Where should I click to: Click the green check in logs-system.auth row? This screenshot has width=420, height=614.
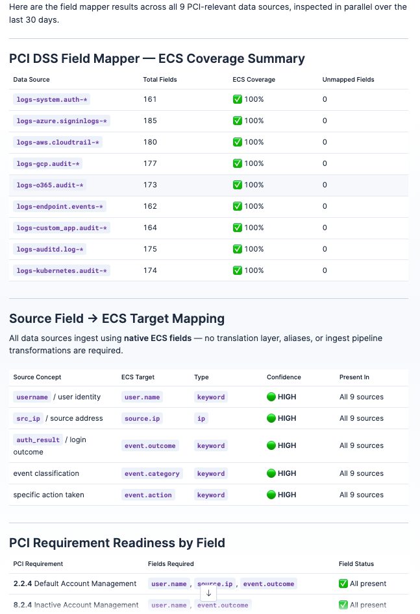[237, 99]
